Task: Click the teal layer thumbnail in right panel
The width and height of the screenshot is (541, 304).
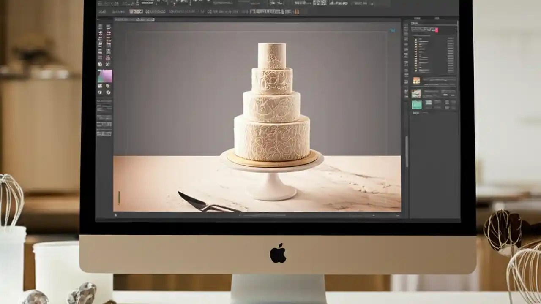Action: (417, 103)
